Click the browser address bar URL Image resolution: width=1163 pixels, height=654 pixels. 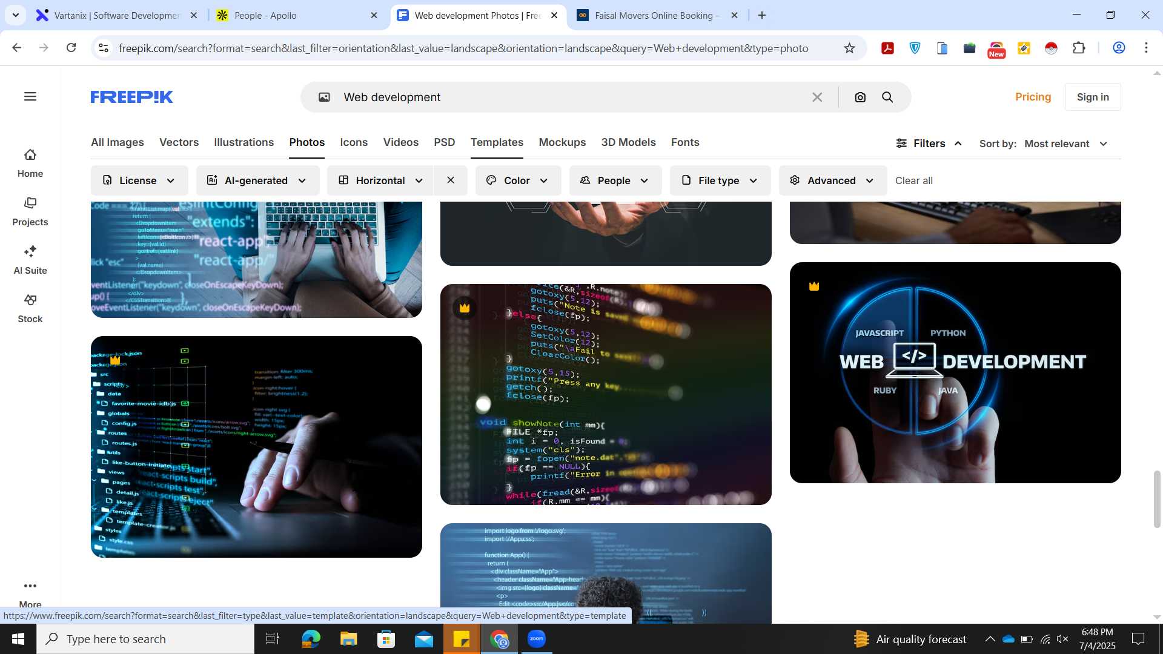tap(463, 48)
